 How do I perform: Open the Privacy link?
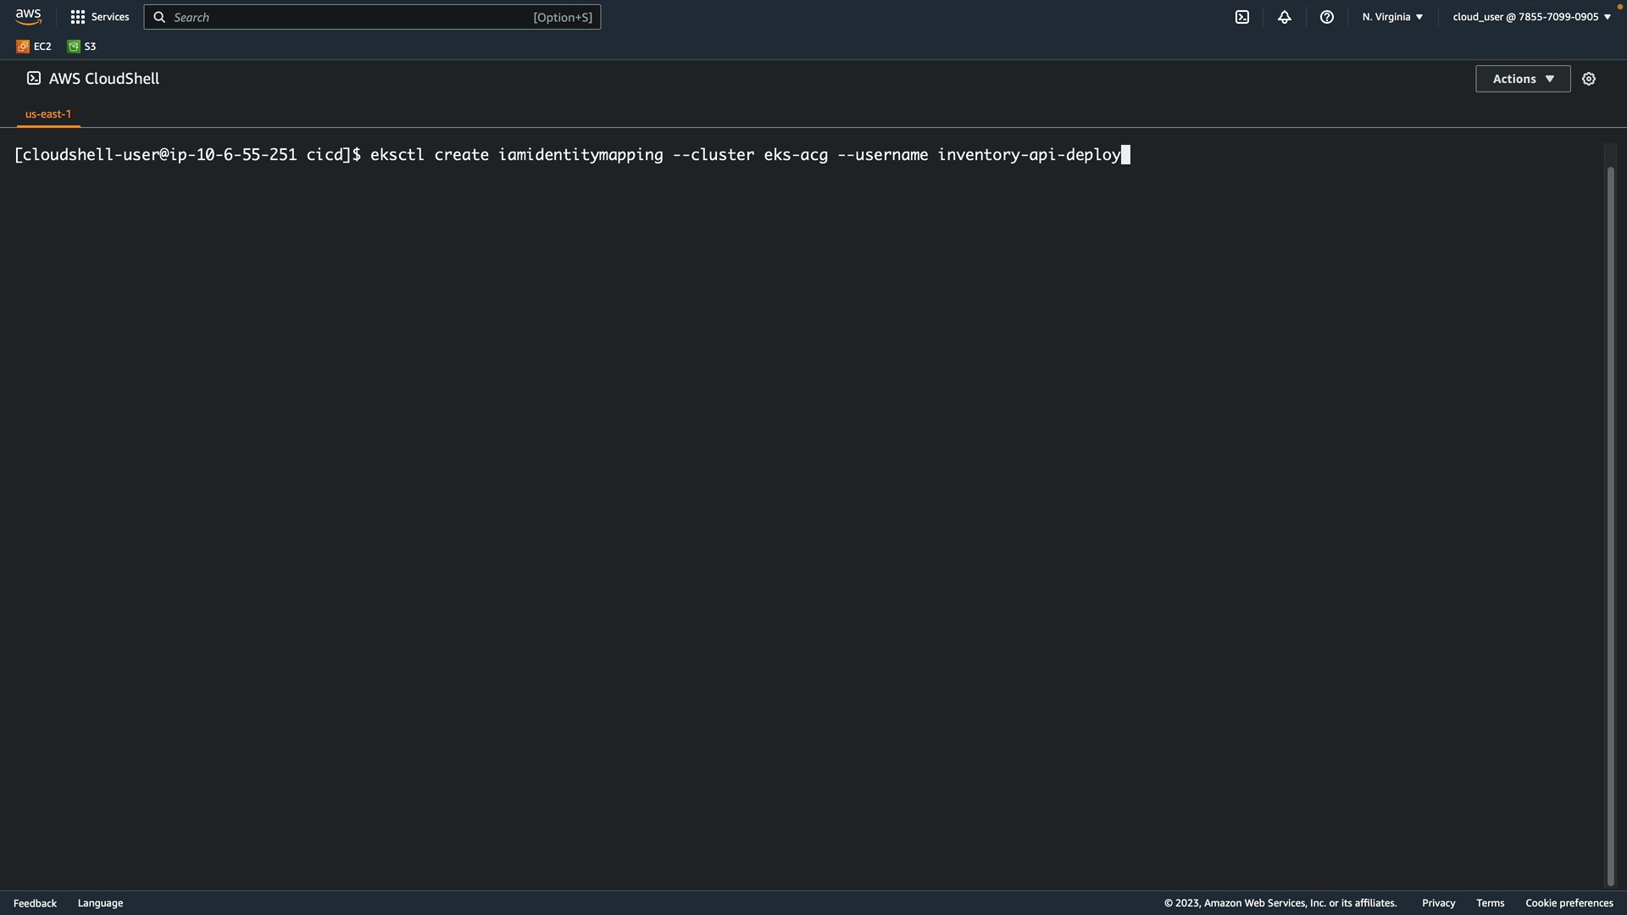(x=1438, y=903)
